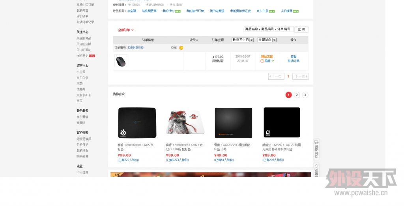Open 京东白条 in sidebar 资产中心

coord(82,78)
